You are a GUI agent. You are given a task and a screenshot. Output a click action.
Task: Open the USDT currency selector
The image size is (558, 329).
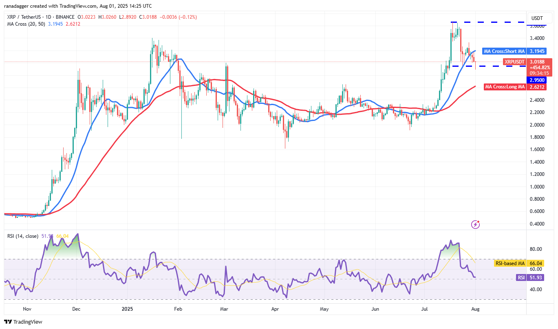coord(538,18)
